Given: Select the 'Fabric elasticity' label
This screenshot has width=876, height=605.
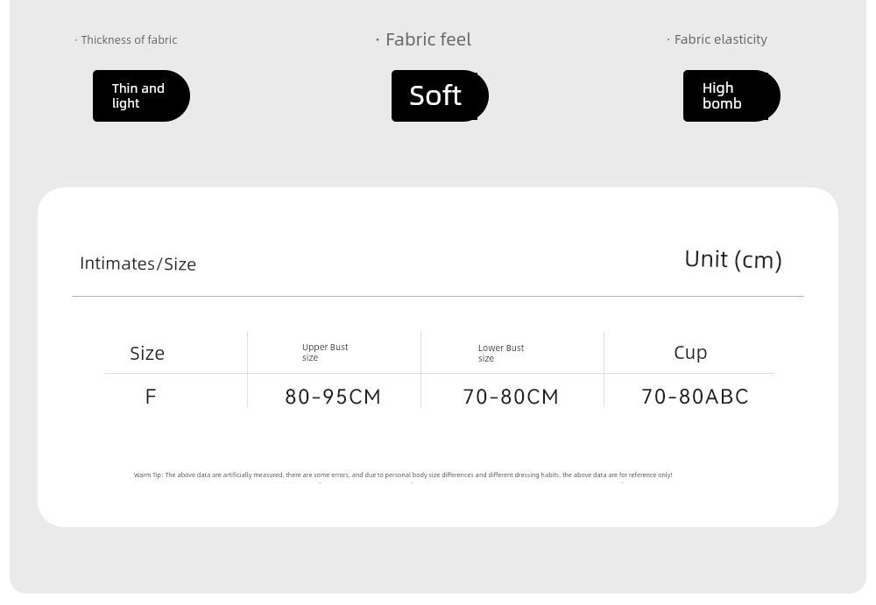Looking at the screenshot, I should [x=717, y=39].
